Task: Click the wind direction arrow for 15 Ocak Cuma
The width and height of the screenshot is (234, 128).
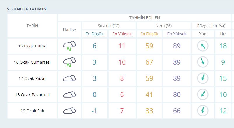Action: point(202,46)
